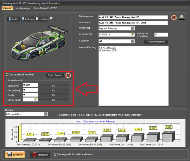
Task: Click the Strecke [km] input field
Action: [x=30, y=85]
